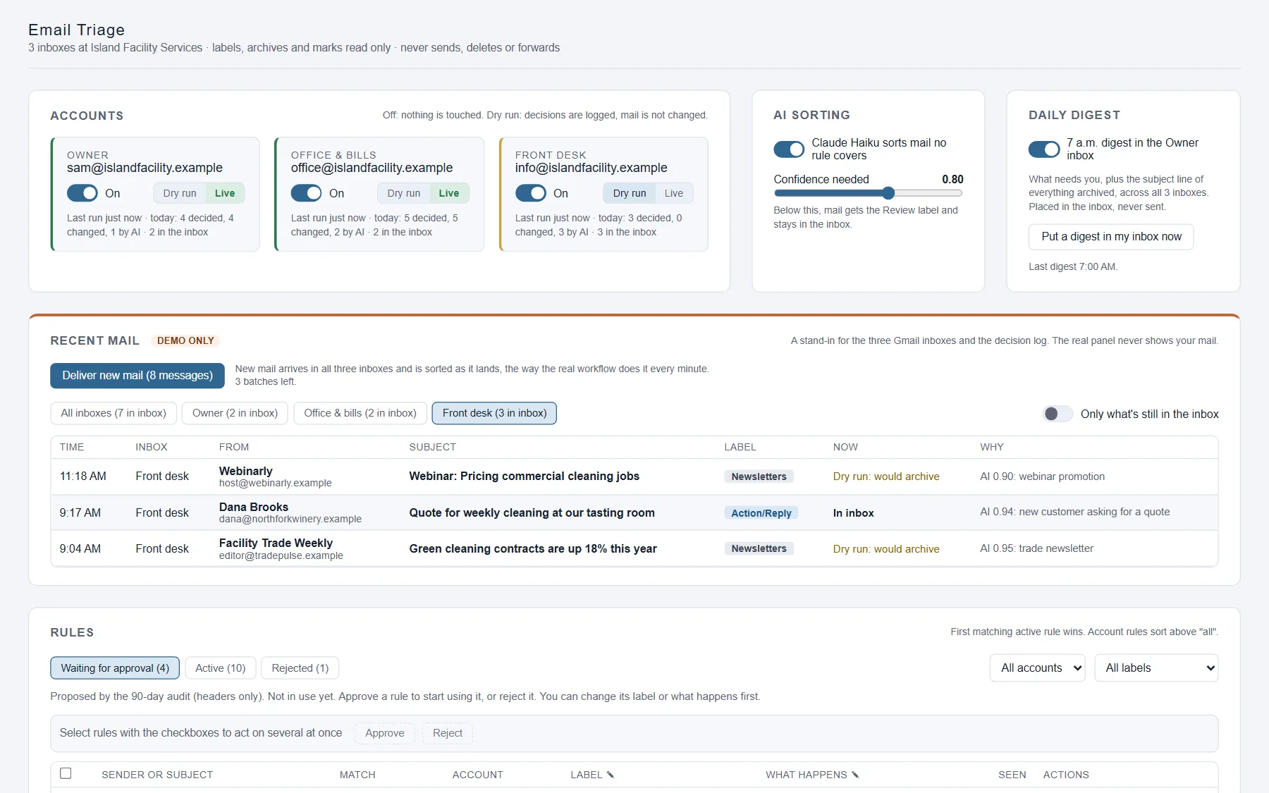Click the Action/Reply label on Dana Brooks row
The height and width of the screenshot is (793, 1269).
pyautogui.click(x=761, y=513)
